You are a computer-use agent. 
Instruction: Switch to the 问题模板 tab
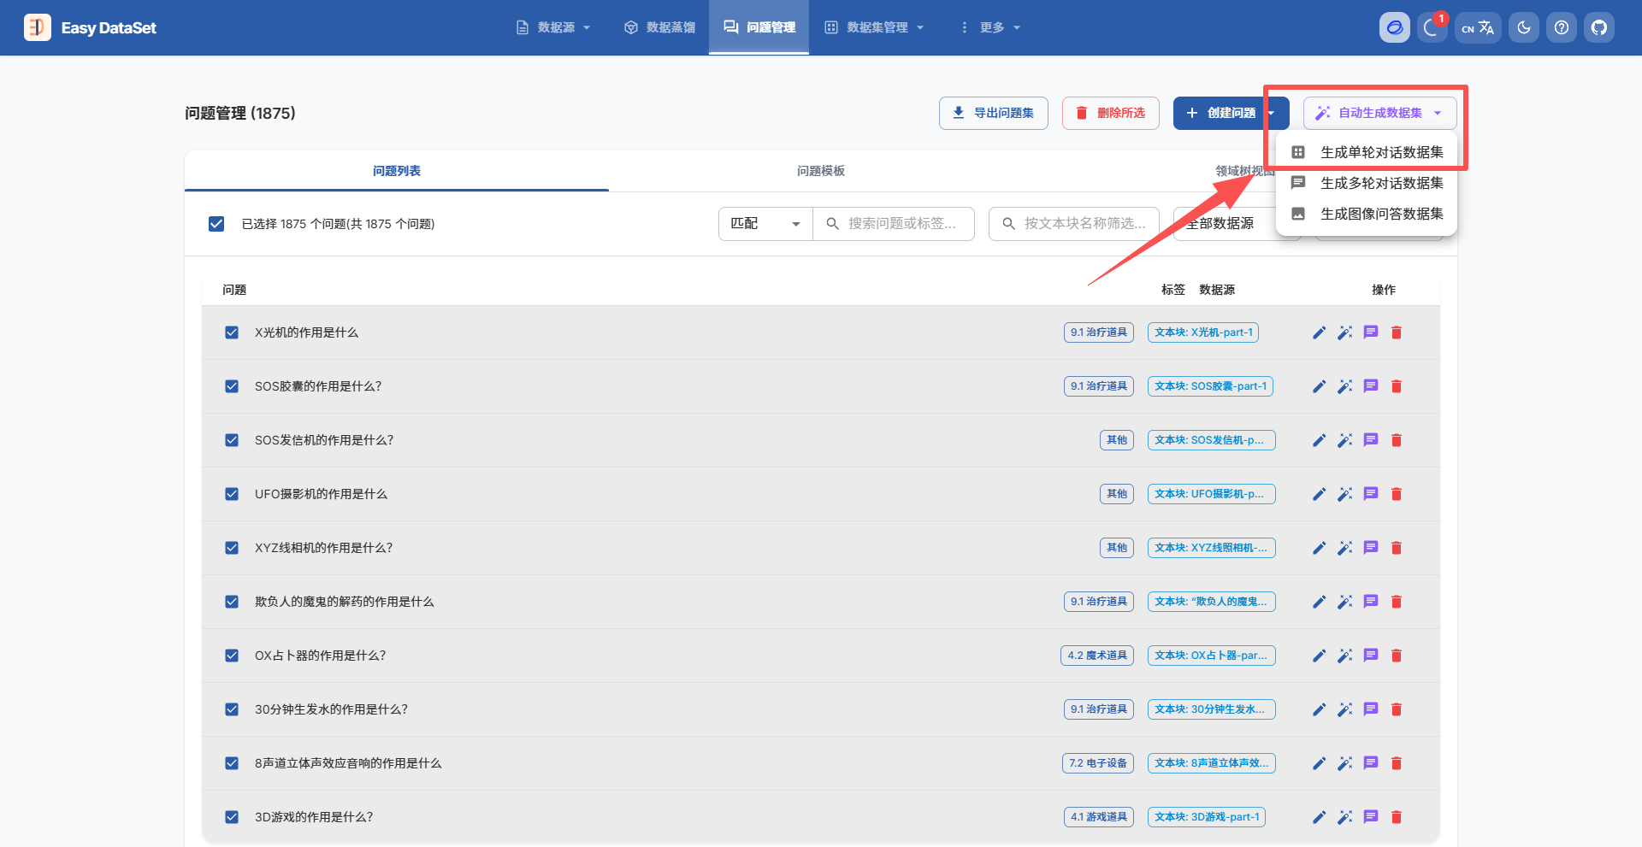point(821,171)
